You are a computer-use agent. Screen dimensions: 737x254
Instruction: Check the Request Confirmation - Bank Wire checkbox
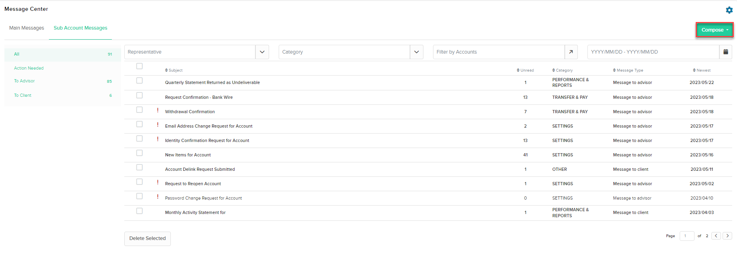pos(140,95)
